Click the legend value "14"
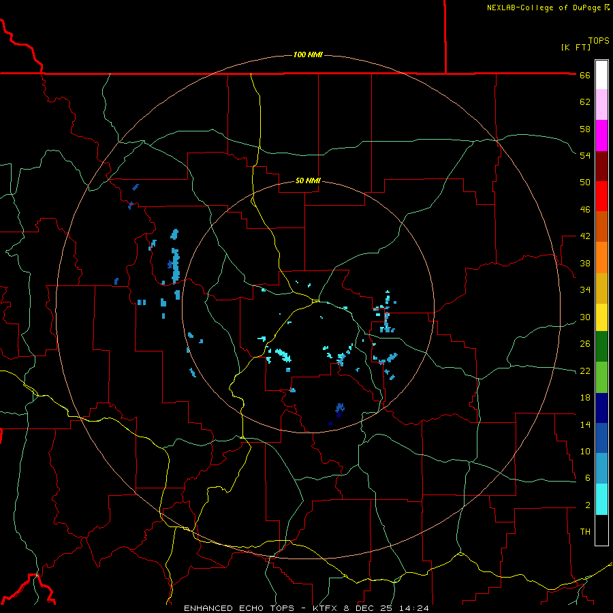 585,424
